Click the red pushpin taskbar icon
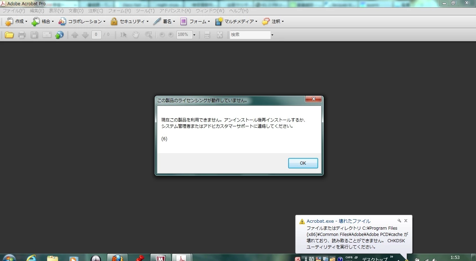476x261 pixels. pyautogui.click(x=140, y=258)
